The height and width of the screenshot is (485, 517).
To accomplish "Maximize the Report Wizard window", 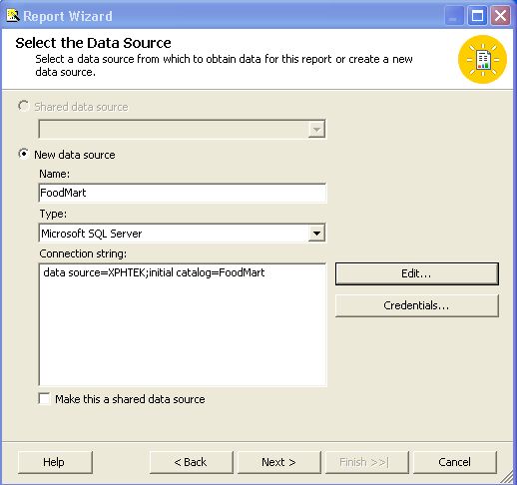I will click(x=477, y=16).
